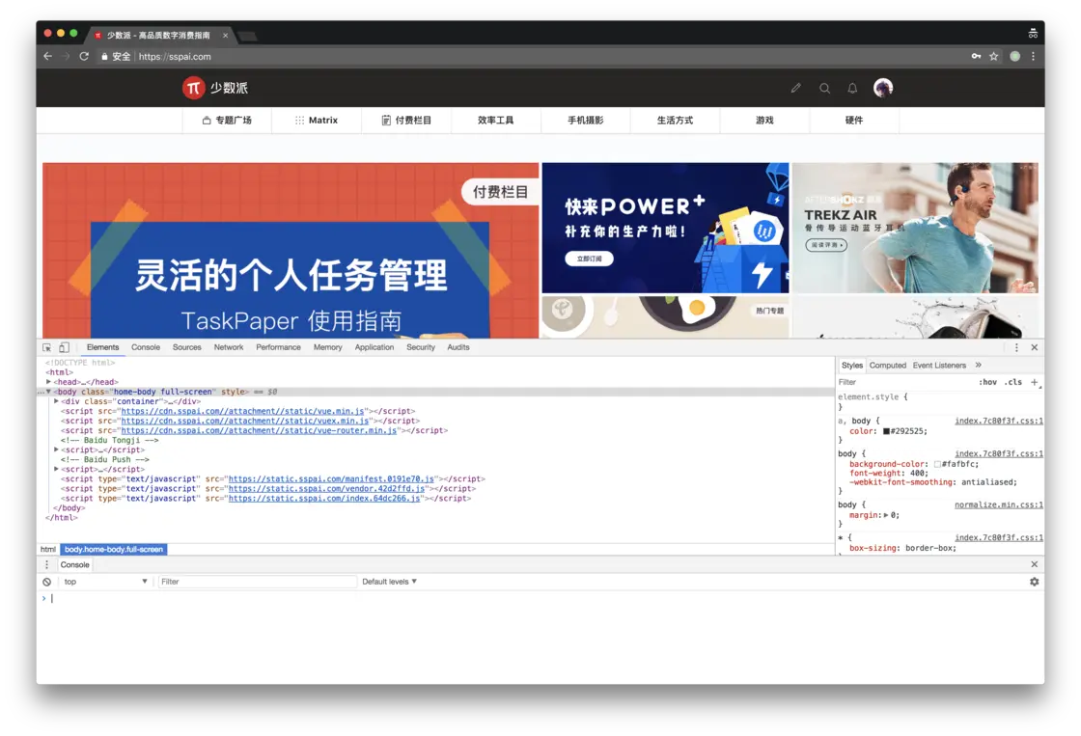Clear the console with the ban icon
This screenshot has width=1081, height=736.
pos(47,583)
